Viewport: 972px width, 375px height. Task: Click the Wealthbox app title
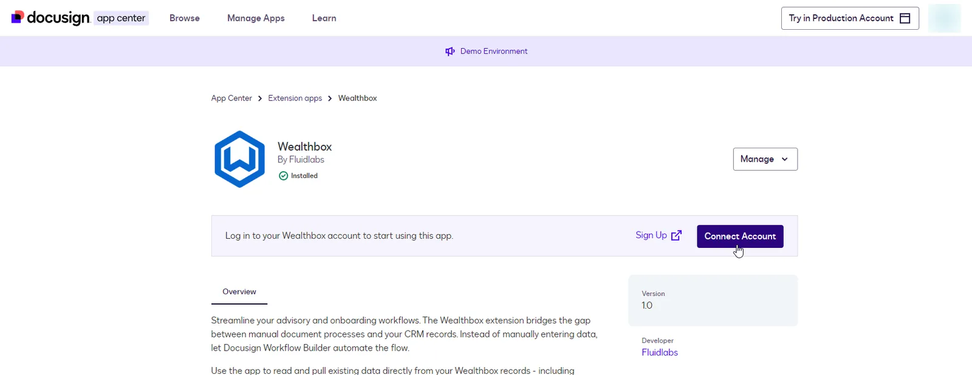click(304, 146)
